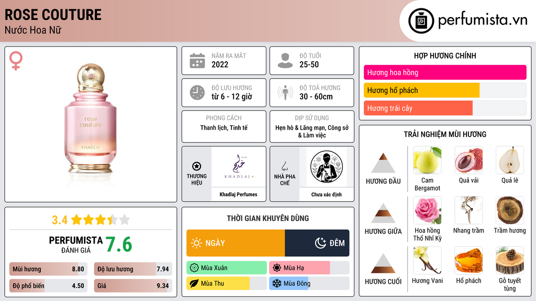Click the Quả vải lychee note image
The image size is (536, 301).
pos(468,160)
